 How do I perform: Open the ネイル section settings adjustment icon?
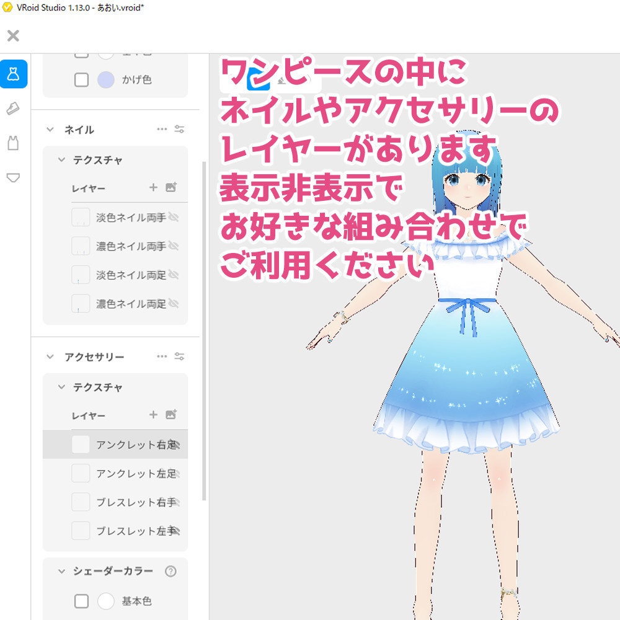click(x=180, y=130)
